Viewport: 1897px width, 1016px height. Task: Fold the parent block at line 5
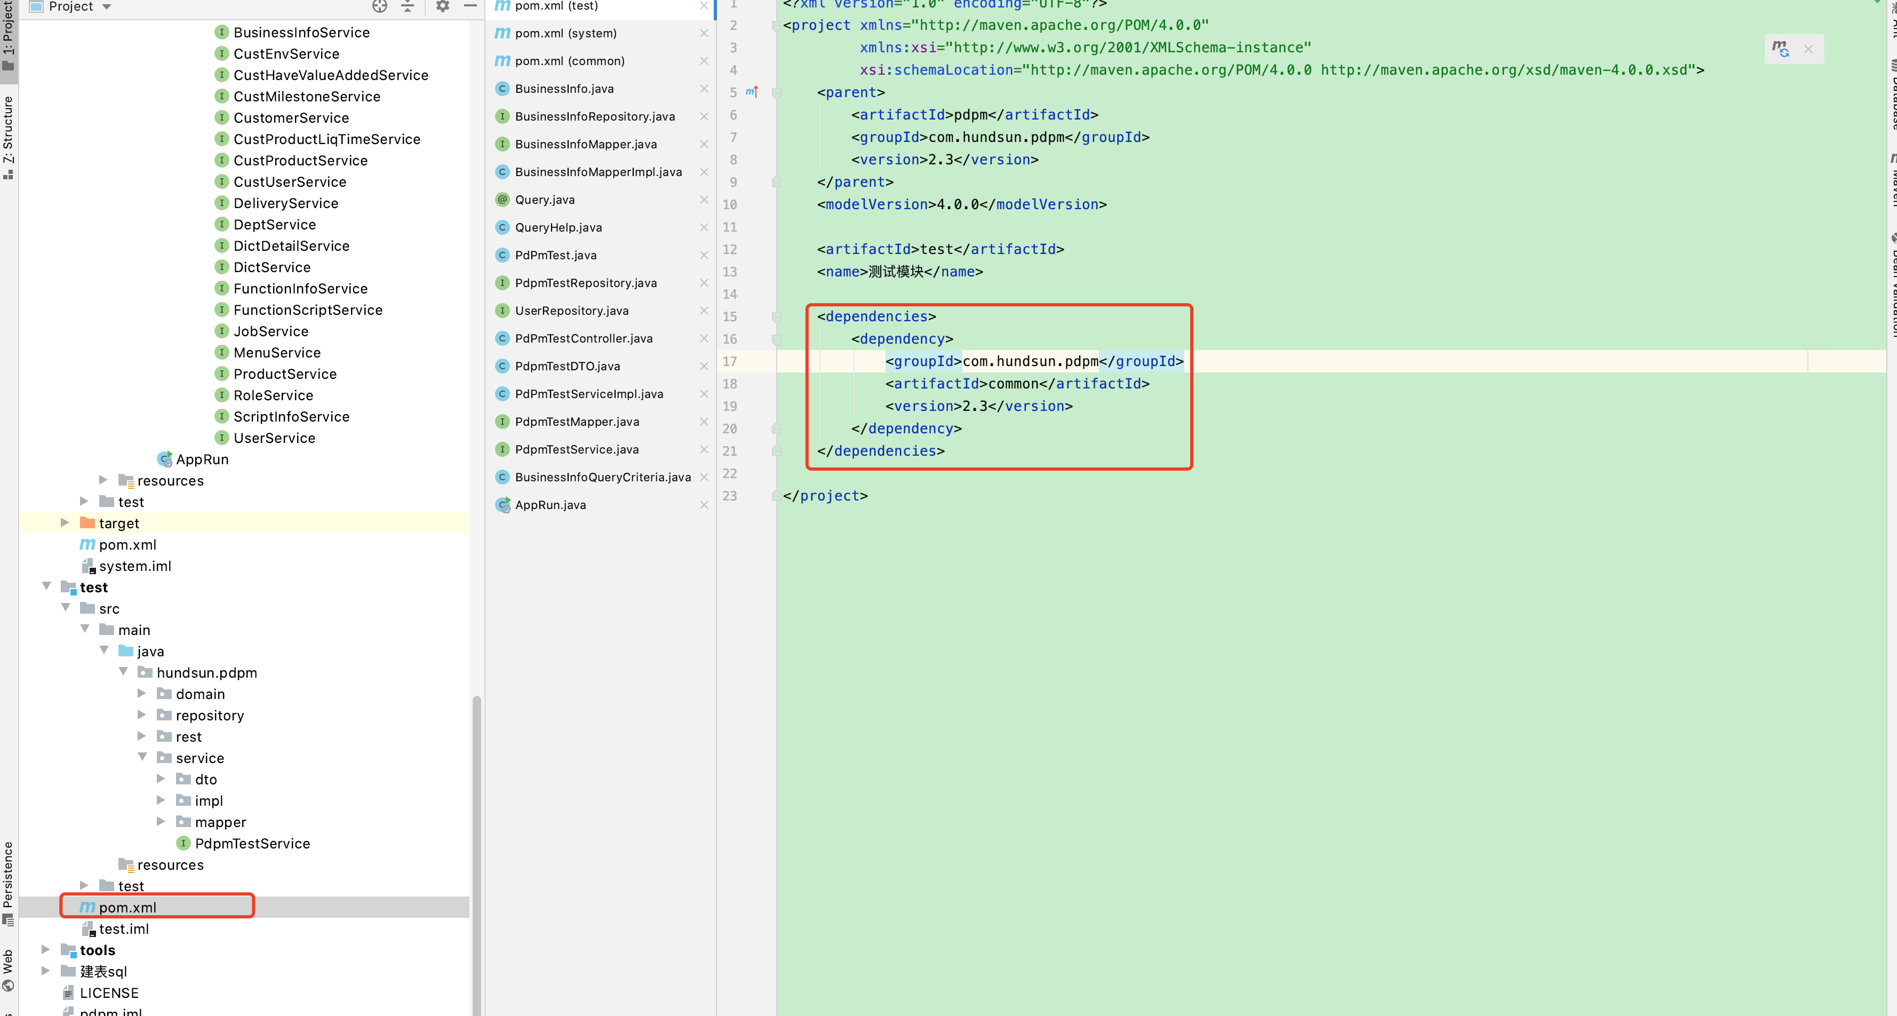(776, 93)
